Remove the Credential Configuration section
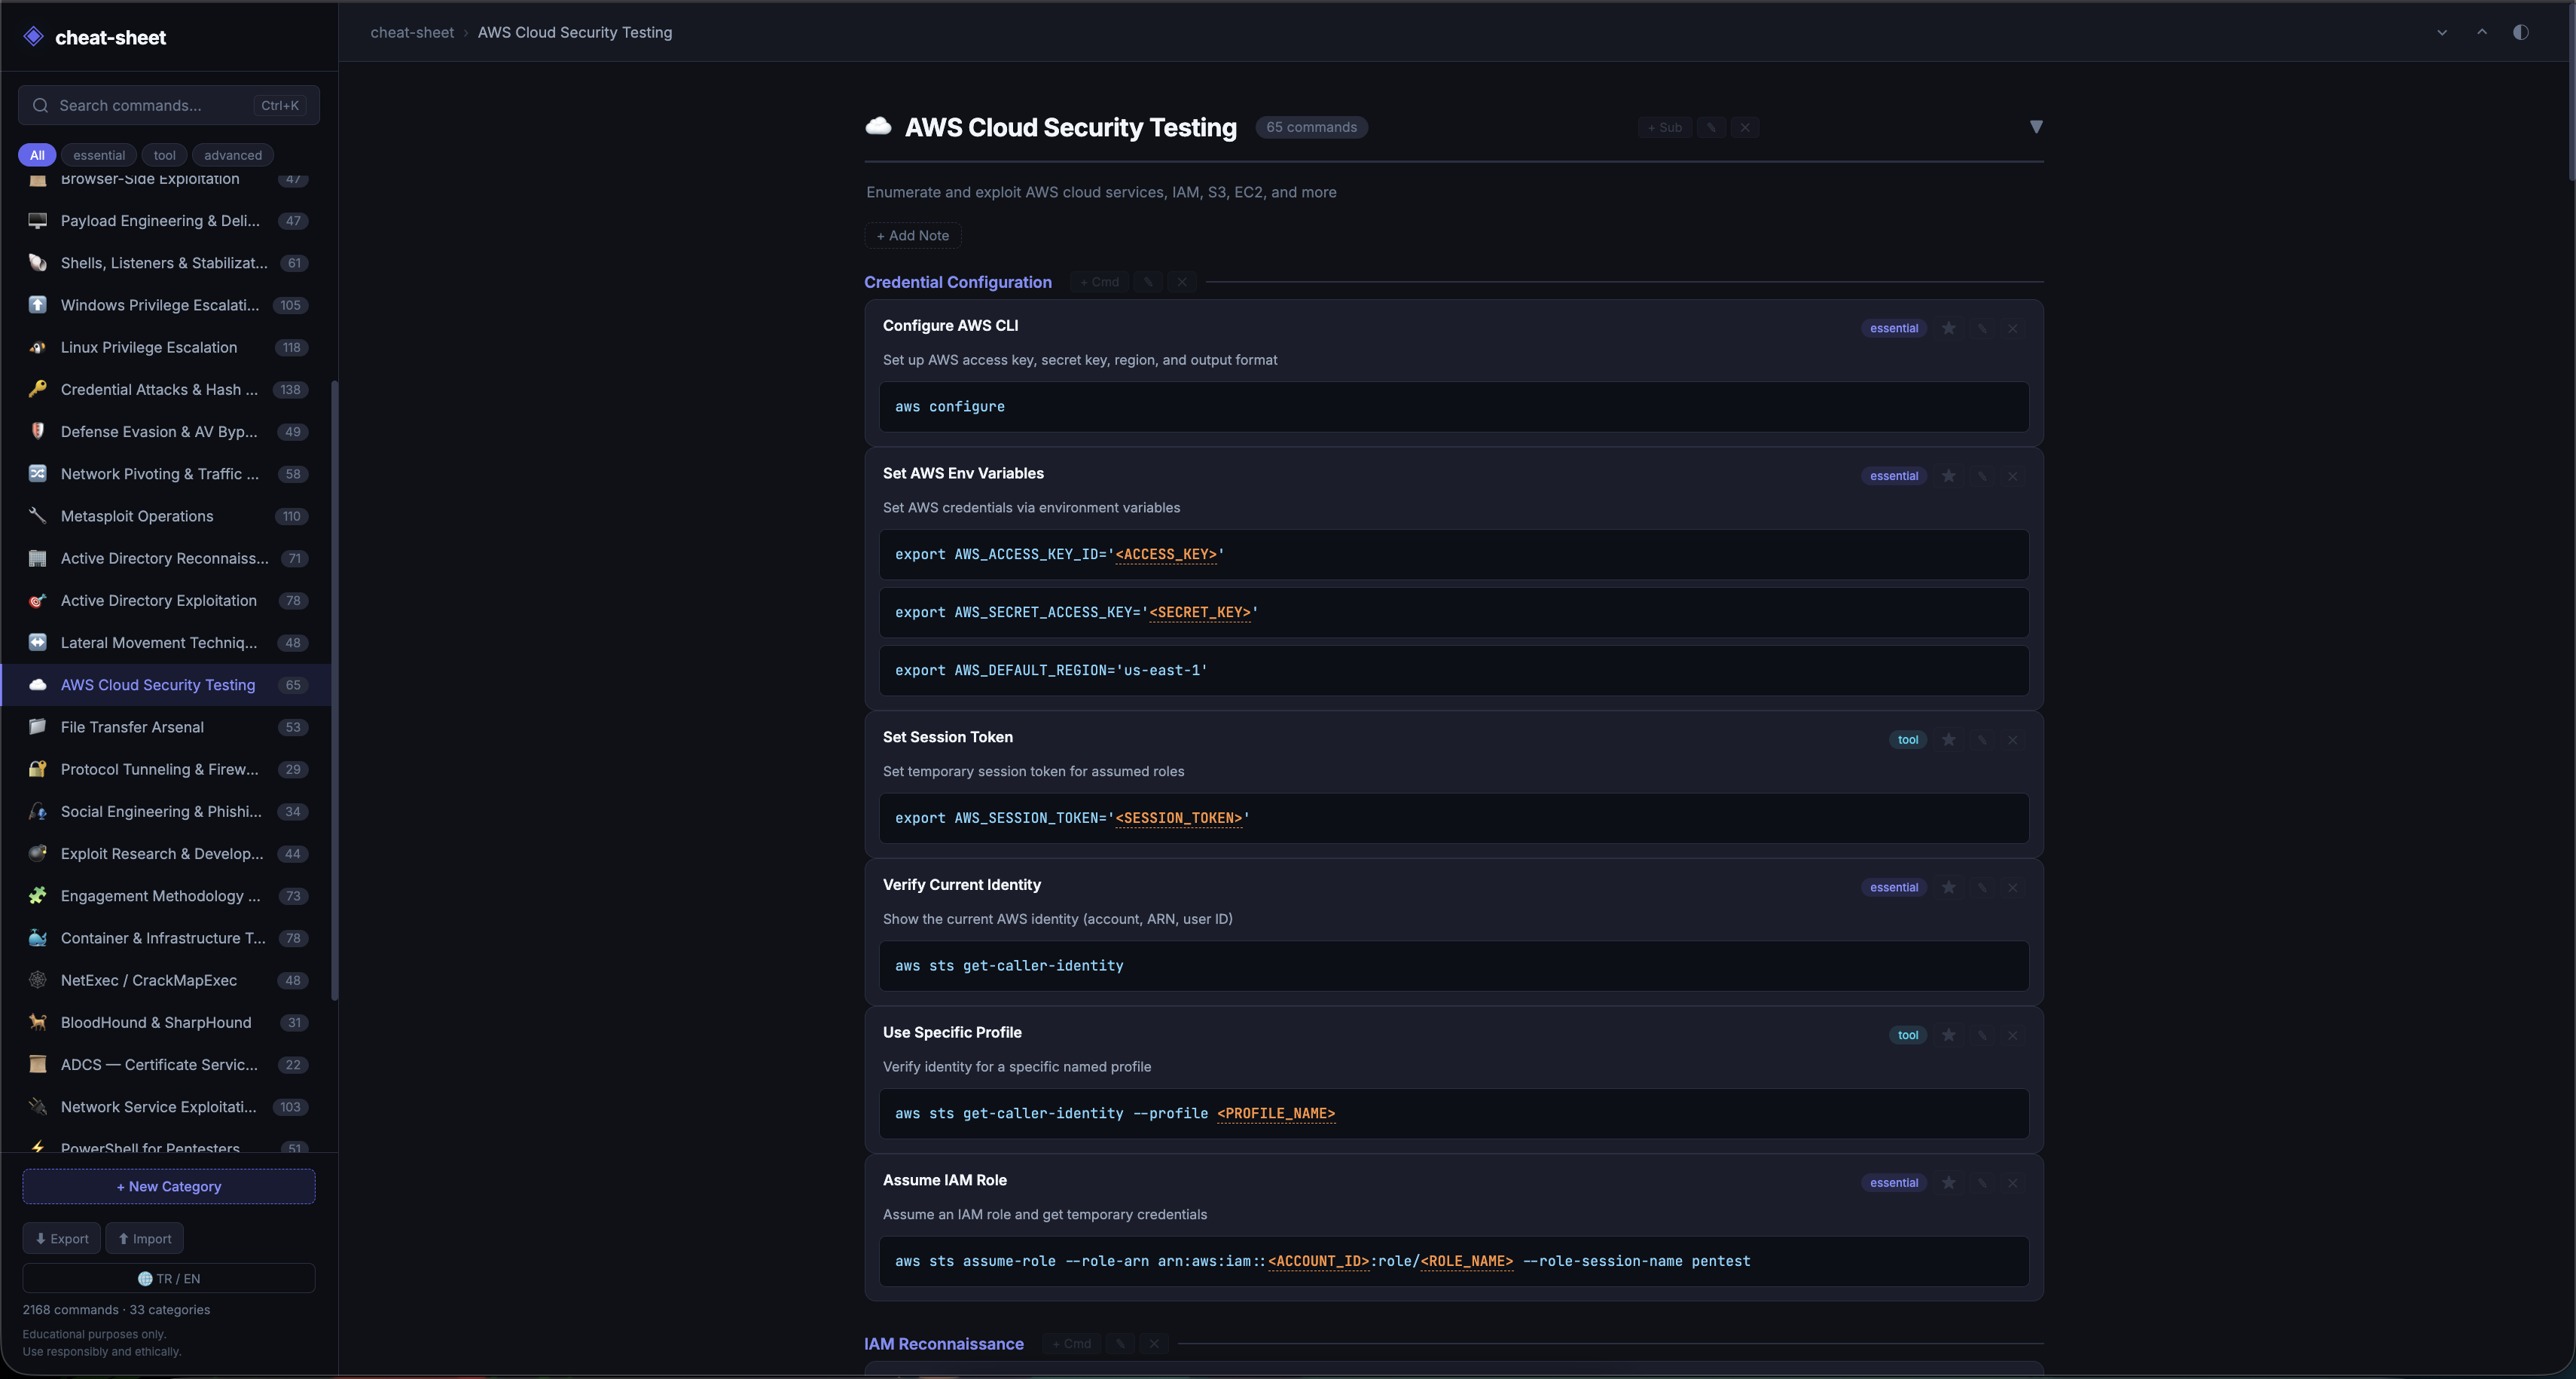This screenshot has width=2576, height=1379. (1182, 282)
